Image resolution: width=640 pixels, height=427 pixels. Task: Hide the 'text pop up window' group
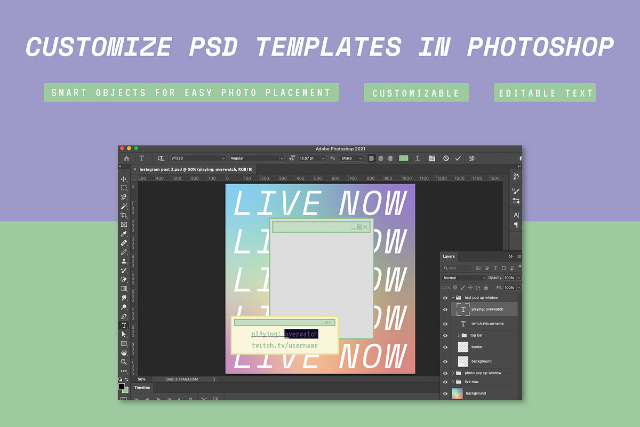(445, 298)
